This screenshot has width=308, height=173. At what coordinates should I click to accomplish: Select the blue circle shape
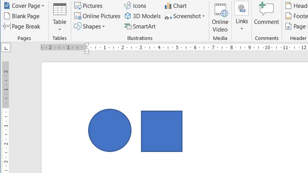point(110,130)
